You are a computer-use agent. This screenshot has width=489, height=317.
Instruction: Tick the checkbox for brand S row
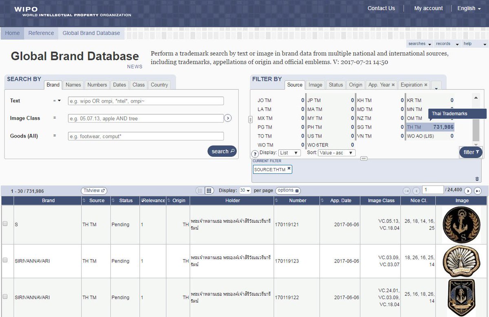[x=5, y=223]
